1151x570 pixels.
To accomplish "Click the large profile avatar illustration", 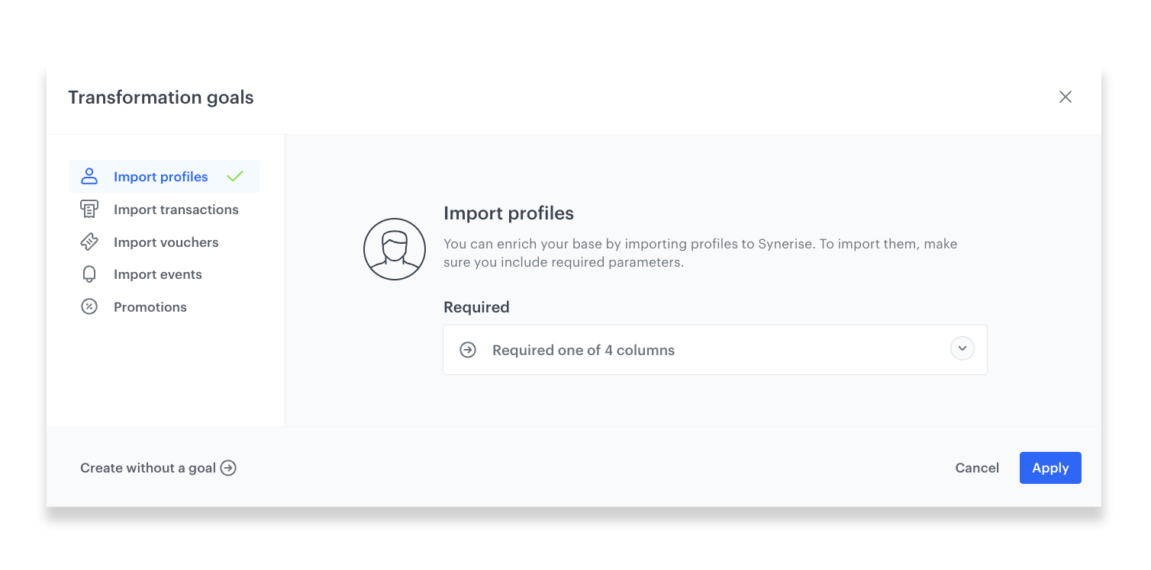I will tap(394, 248).
